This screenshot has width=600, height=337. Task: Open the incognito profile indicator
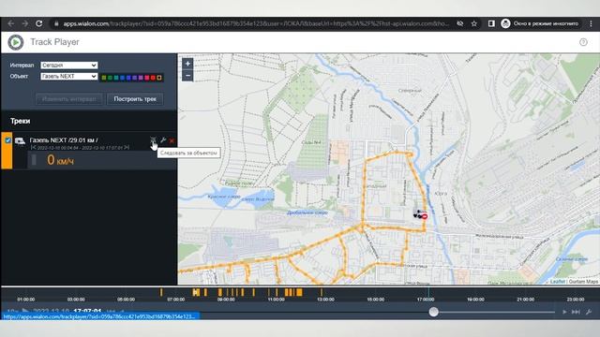540,23
